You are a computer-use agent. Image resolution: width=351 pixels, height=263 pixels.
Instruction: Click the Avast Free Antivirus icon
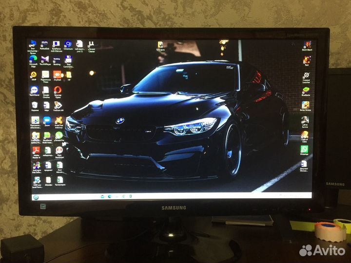[58, 120]
